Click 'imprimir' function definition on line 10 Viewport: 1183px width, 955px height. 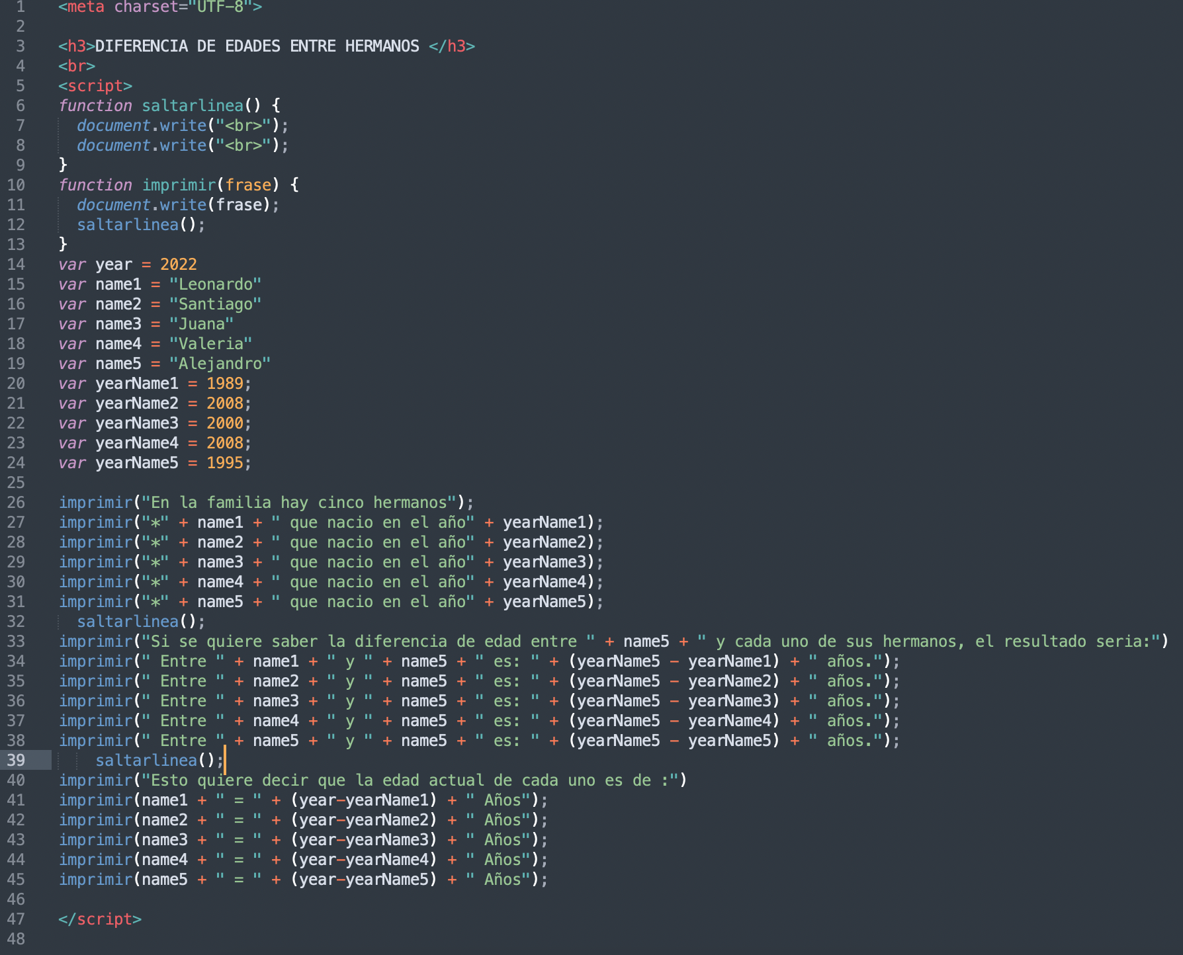point(179,185)
